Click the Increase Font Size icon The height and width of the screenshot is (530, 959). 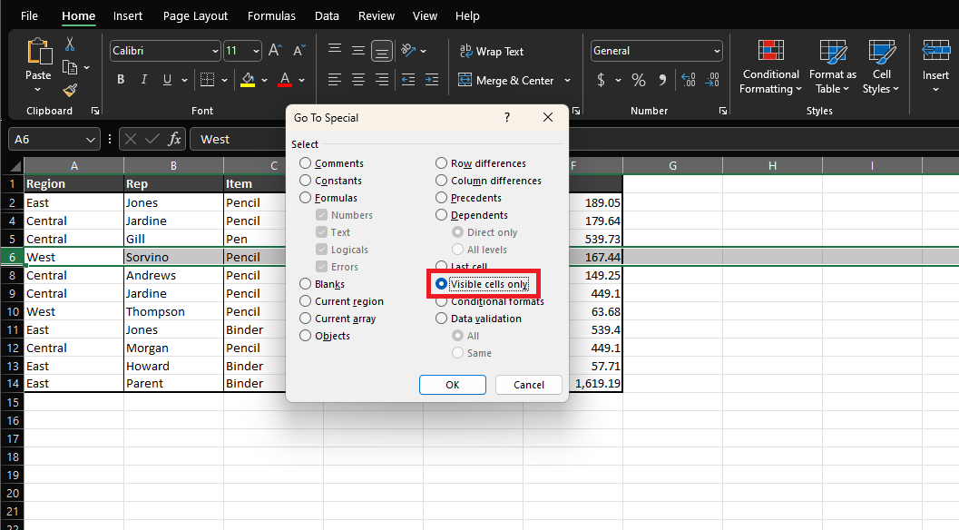tap(275, 51)
